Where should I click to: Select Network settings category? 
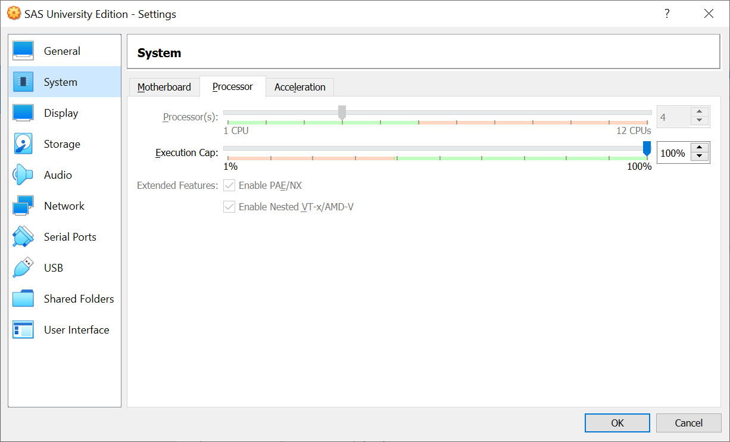(65, 206)
